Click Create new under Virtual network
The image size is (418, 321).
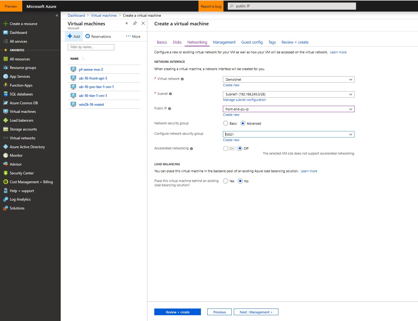231,85
